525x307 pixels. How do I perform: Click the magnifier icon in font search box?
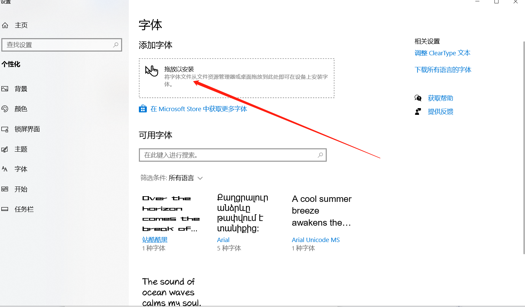pyautogui.click(x=320, y=155)
